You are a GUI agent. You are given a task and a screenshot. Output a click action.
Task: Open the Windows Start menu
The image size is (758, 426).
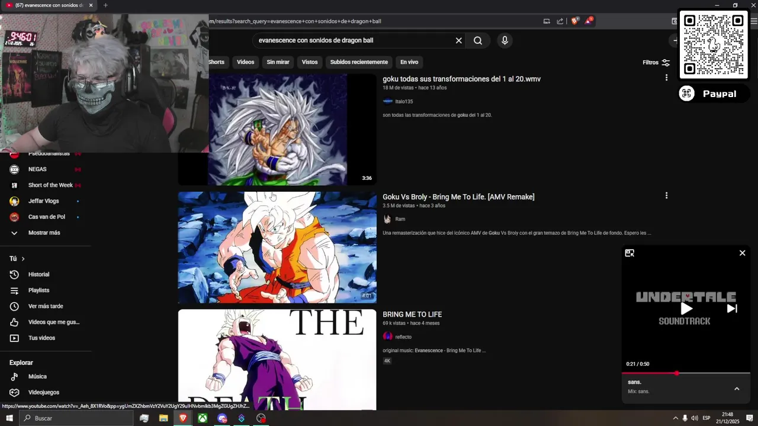pyautogui.click(x=9, y=418)
